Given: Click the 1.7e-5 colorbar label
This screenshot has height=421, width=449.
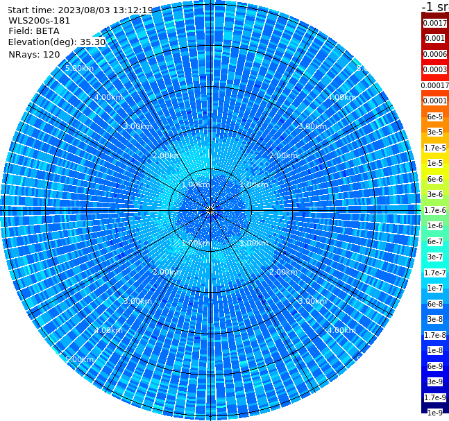Looking at the screenshot, I should coord(435,148).
